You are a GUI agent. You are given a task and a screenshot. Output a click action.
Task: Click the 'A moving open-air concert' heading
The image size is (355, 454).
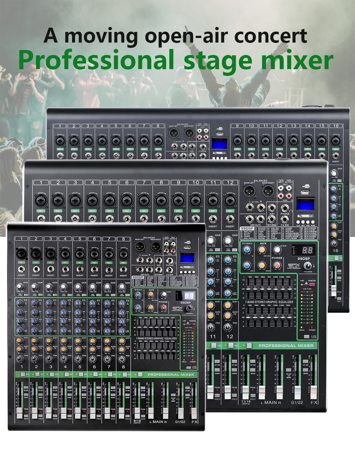[175, 35]
